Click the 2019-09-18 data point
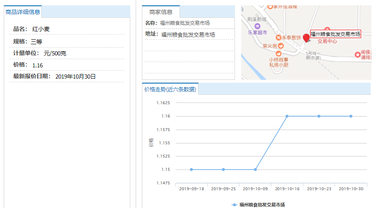This screenshot has height=208, width=376. tap(192, 170)
